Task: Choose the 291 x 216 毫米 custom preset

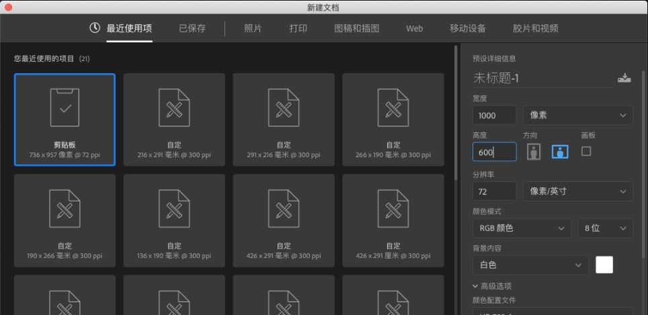Action: coord(284,119)
